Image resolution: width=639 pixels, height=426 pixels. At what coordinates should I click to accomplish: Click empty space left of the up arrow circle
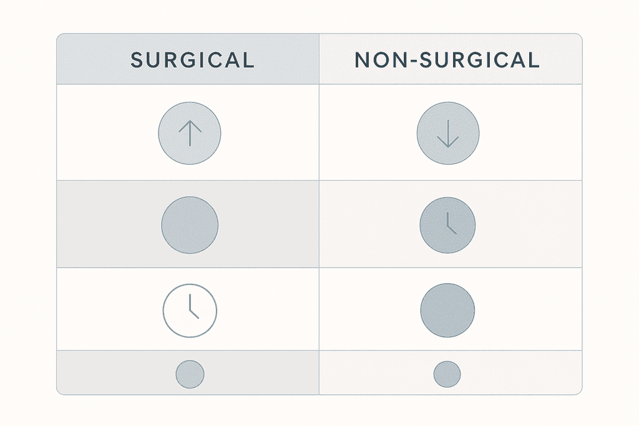pos(106,133)
